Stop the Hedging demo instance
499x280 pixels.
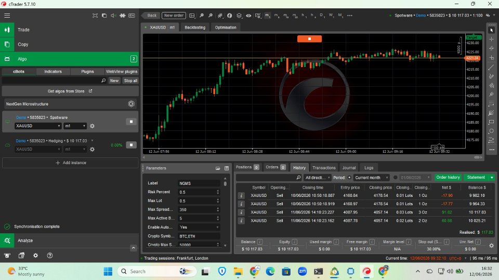(x=131, y=145)
